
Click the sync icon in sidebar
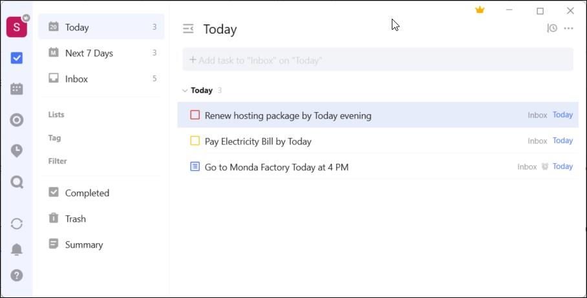[17, 224]
